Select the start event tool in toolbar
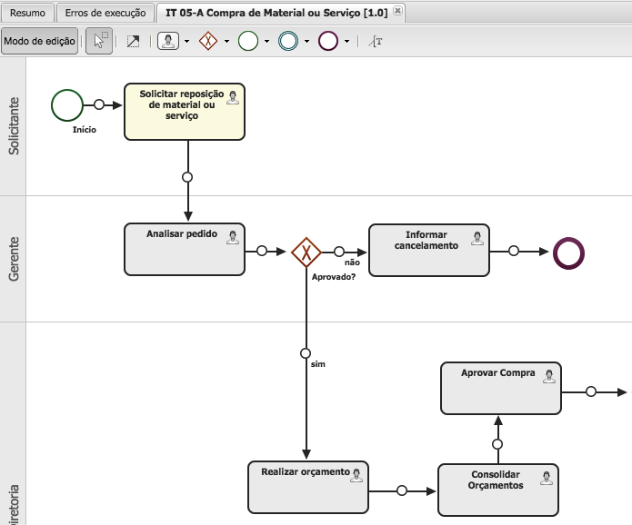The height and width of the screenshot is (525, 632). (248, 42)
